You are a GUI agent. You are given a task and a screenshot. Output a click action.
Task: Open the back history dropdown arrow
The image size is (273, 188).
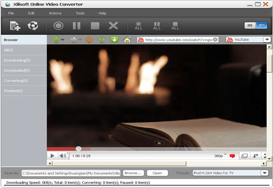[x=63, y=40]
